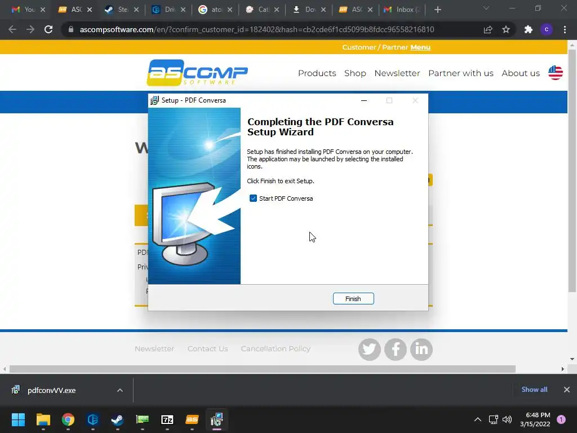Open the tab search dropdown arrow

click(486, 8)
